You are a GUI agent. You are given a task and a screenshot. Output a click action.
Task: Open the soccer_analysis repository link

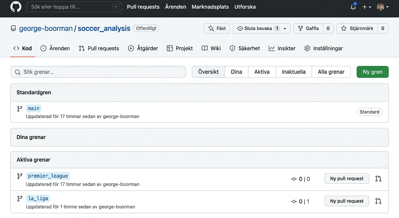(x=104, y=28)
